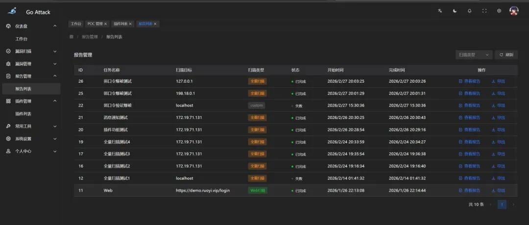View report for task ID 22
529x225 pixels.
(x=469, y=106)
